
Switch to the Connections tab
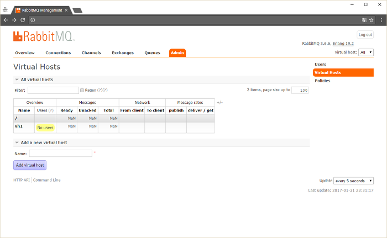point(58,53)
